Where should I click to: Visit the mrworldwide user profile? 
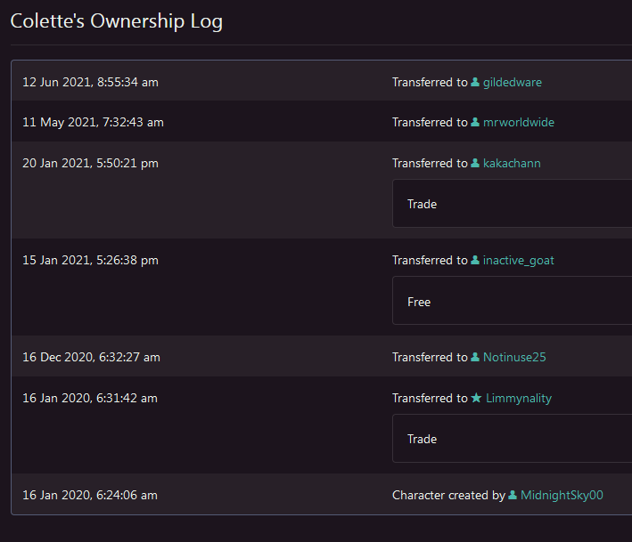(x=518, y=122)
